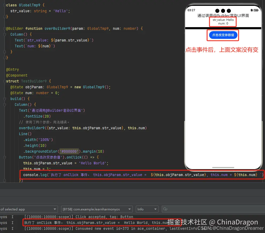
Task: Click the 'str_value: string = 'Hello'' line
Action: pyautogui.click(x=40, y=11)
